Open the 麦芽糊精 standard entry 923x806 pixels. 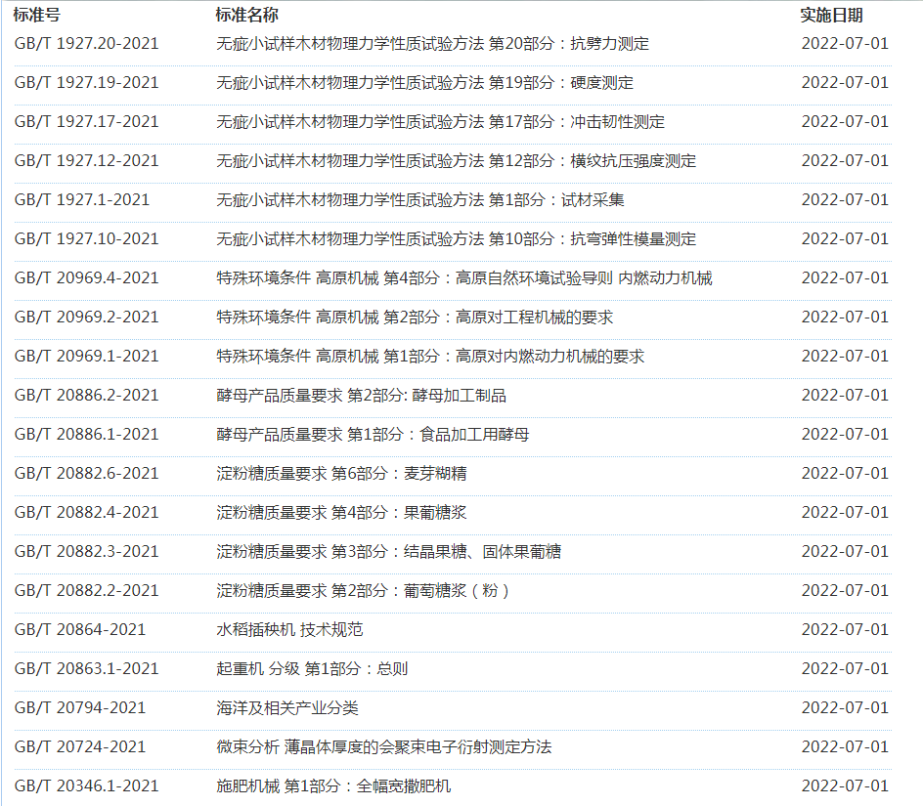(x=341, y=473)
